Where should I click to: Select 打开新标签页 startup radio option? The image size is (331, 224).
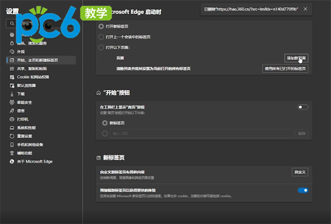pyautogui.click(x=101, y=26)
